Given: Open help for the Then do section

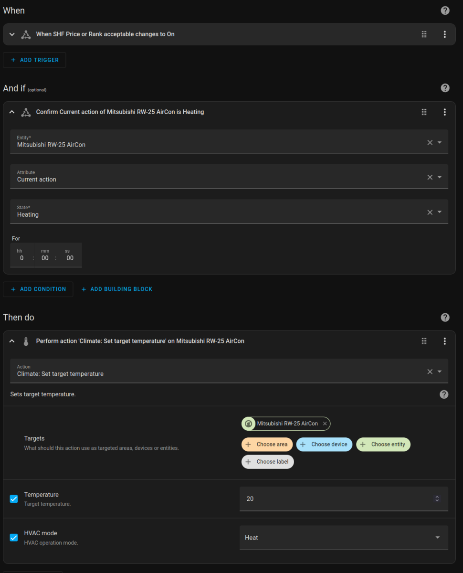Looking at the screenshot, I should point(445,318).
